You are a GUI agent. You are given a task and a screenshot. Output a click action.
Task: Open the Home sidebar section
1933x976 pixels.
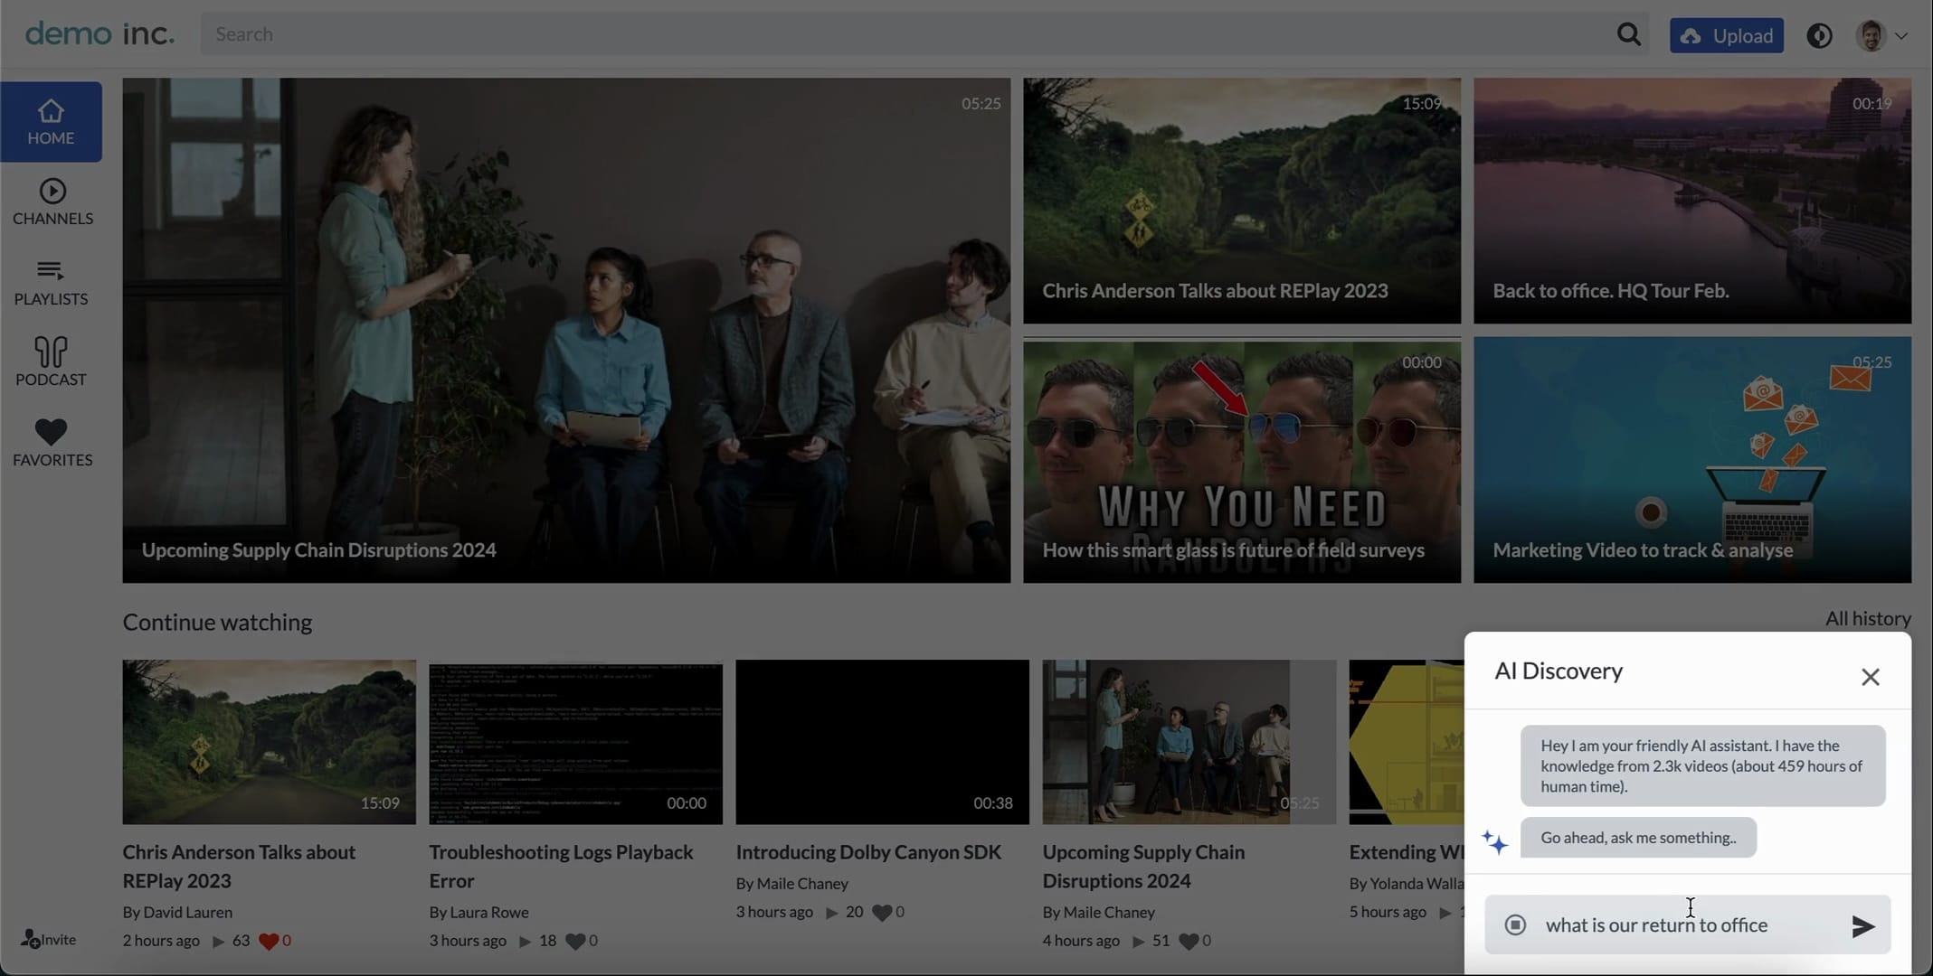point(51,122)
